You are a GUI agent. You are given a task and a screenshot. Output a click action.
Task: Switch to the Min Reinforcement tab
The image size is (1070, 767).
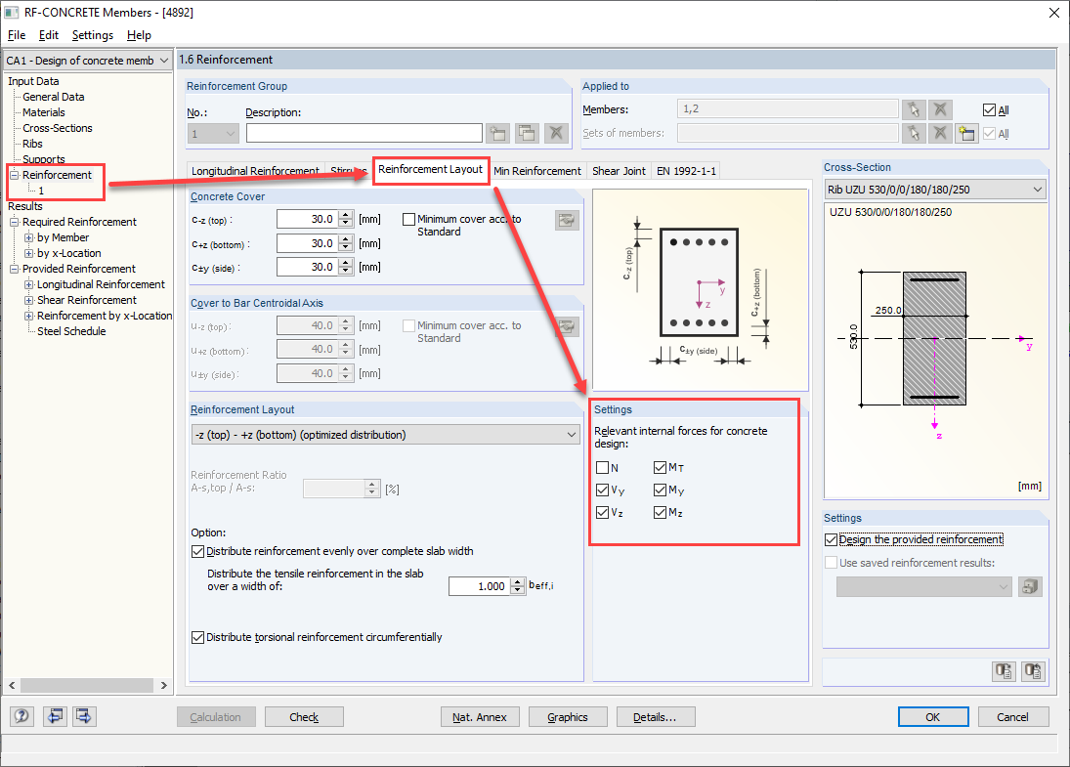[x=537, y=171]
